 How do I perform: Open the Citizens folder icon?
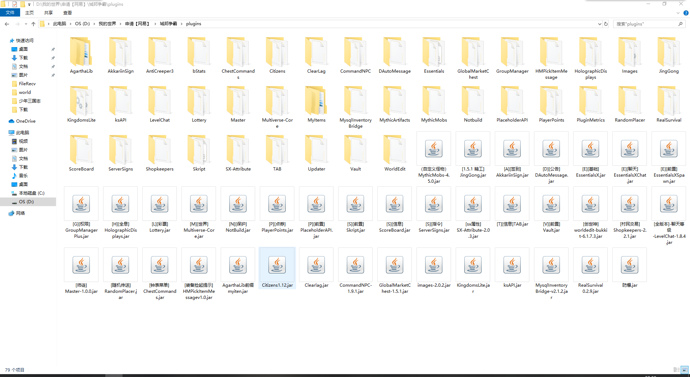[x=277, y=52]
